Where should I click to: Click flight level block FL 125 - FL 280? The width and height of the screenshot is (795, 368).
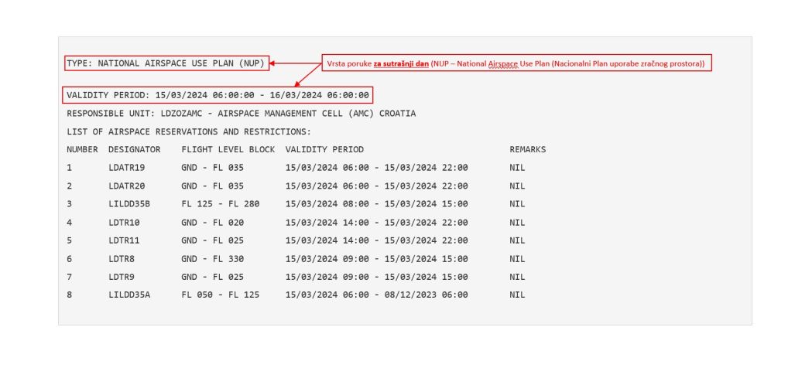click(x=220, y=204)
